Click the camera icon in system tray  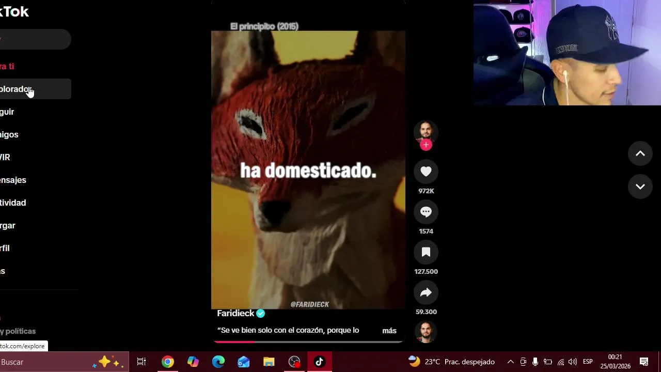[x=523, y=362]
